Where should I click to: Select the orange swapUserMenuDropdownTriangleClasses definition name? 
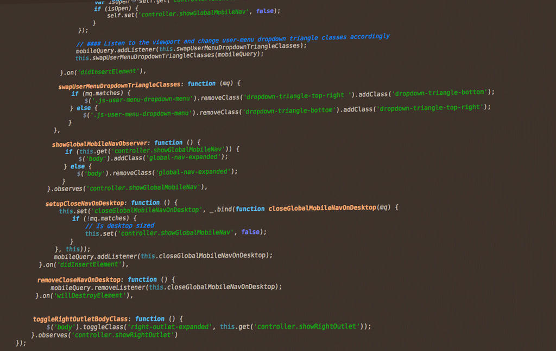(x=119, y=86)
